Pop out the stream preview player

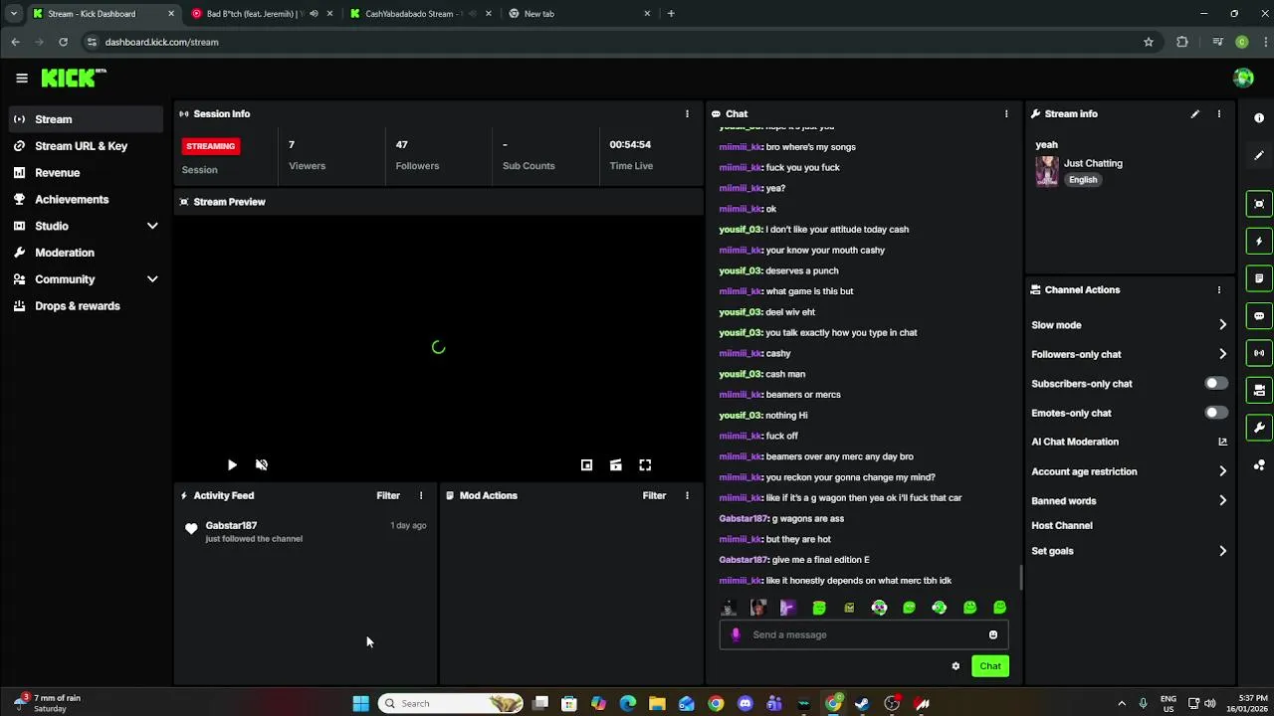coord(586,464)
